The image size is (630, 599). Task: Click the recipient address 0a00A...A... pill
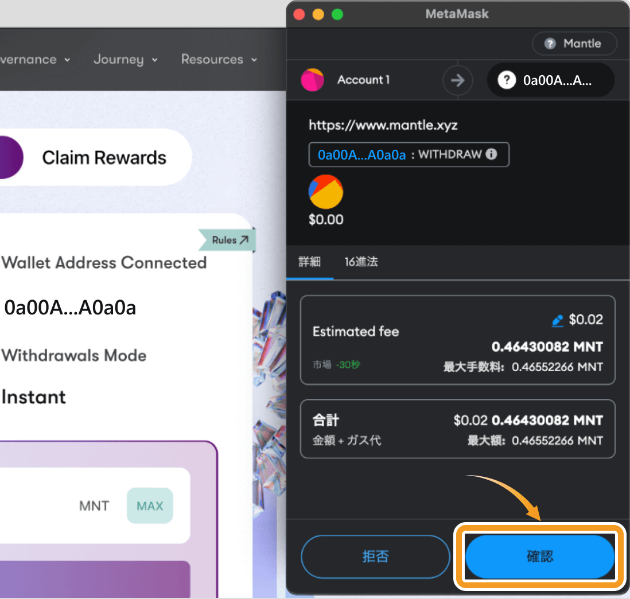point(550,80)
